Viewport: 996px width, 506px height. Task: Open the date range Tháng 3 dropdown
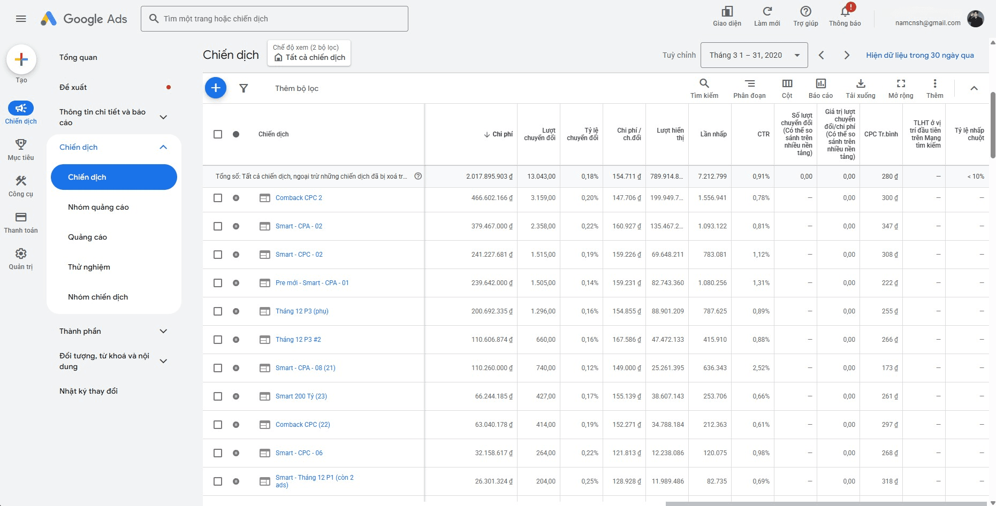pos(754,55)
